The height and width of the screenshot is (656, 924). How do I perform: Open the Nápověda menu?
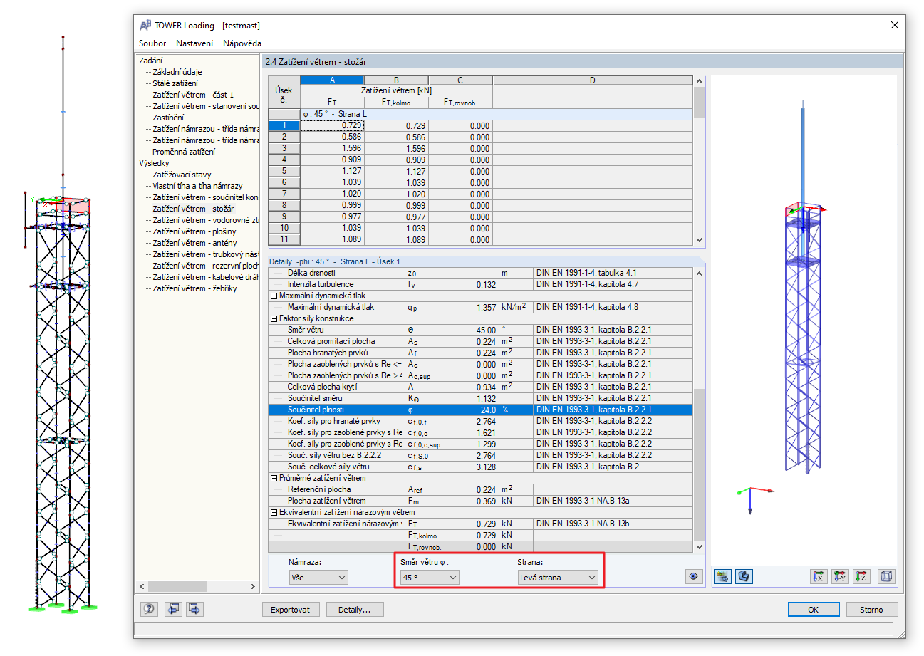[242, 43]
